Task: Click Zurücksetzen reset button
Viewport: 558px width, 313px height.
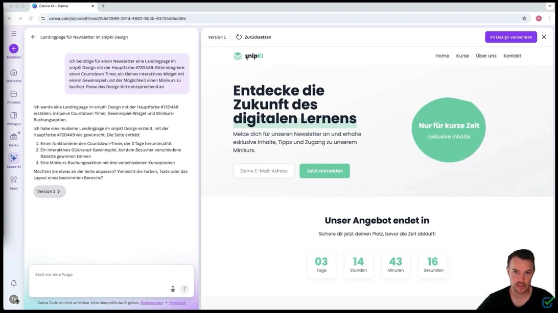Action: (253, 37)
